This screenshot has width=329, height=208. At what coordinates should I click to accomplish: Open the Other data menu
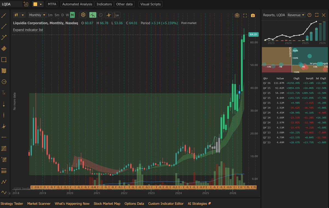point(124,4)
